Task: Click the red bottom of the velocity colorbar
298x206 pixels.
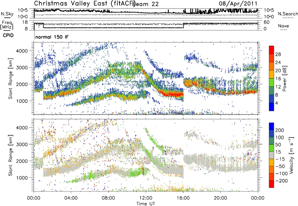Action: pyautogui.click(x=272, y=184)
